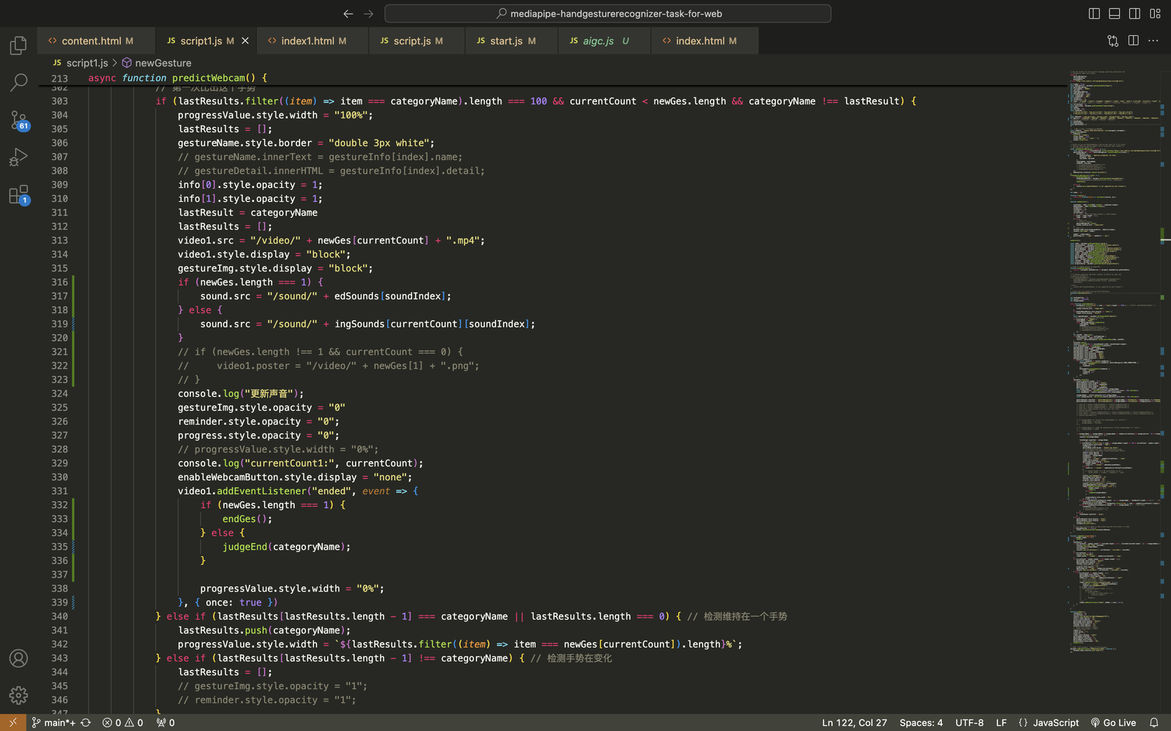
Task: Click the command center search field
Action: click(607, 13)
